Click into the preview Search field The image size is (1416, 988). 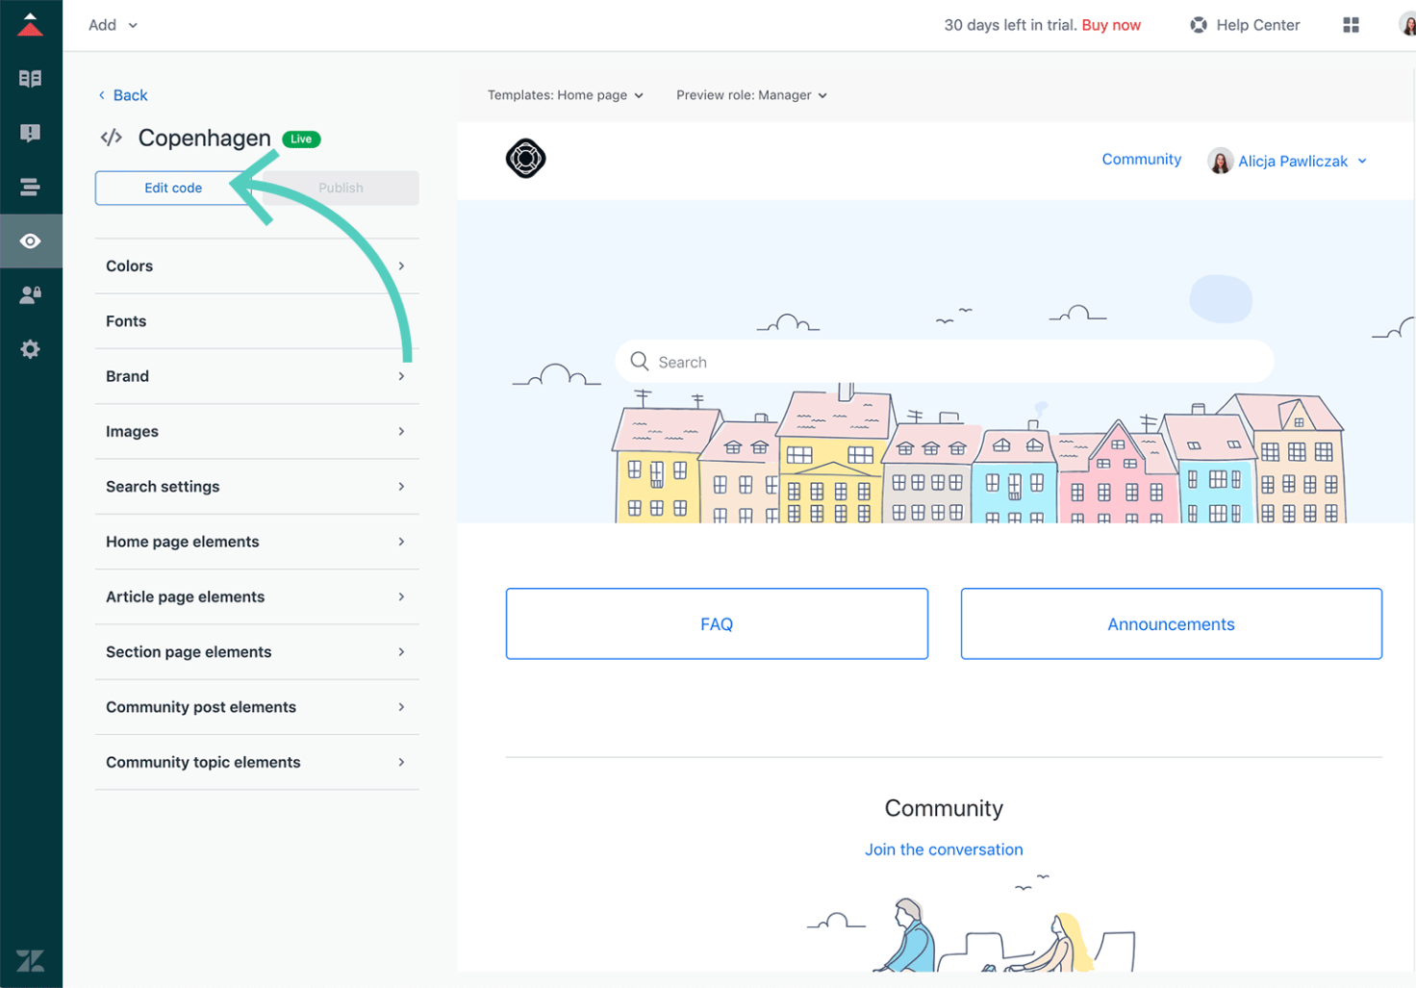[x=945, y=362]
